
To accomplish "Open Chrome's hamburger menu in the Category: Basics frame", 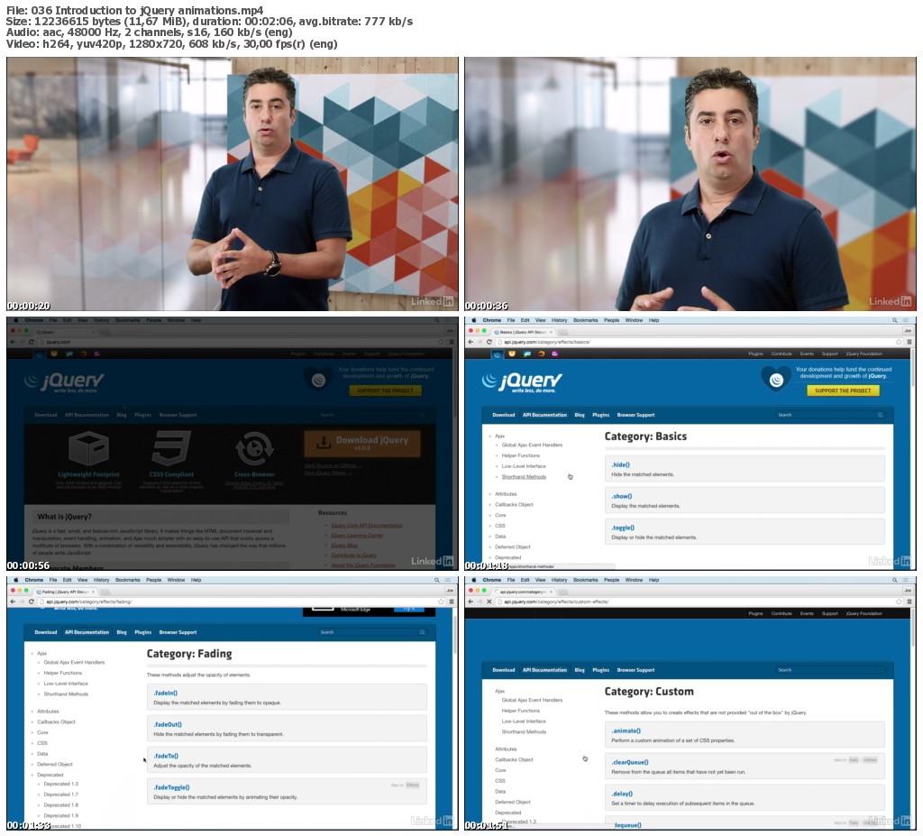I will [909, 342].
